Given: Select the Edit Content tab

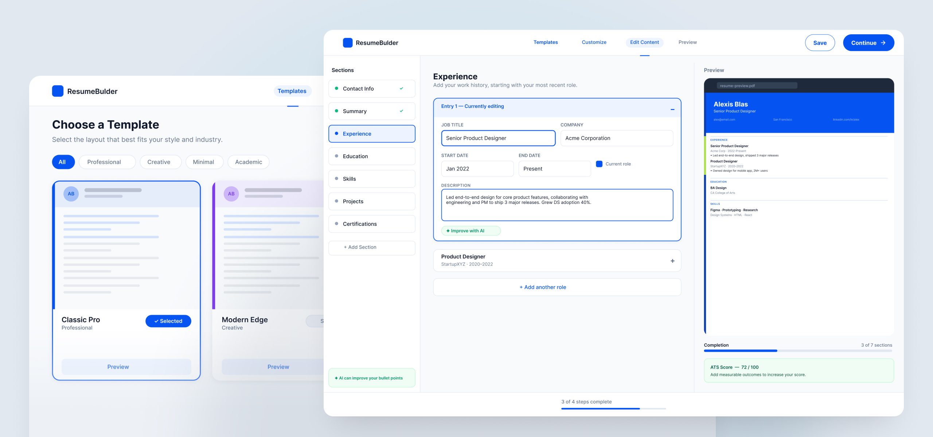Looking at the screenshot, I should 644,42.
